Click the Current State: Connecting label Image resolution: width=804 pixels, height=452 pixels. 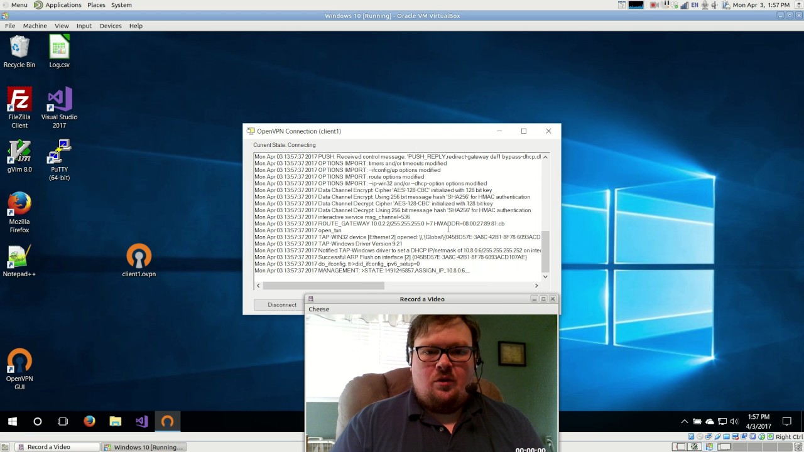(x=285, y=145)
